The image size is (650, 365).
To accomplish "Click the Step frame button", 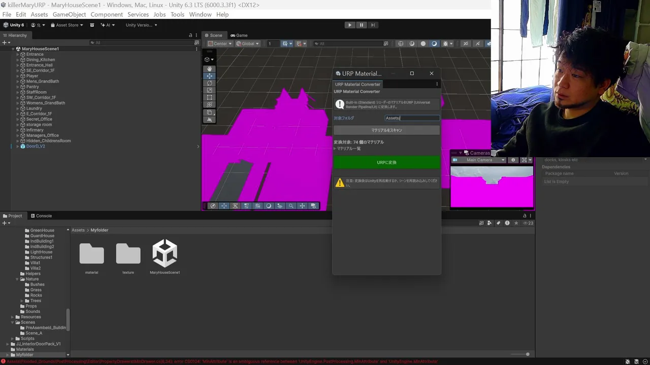I will click(x=373, y=25).
